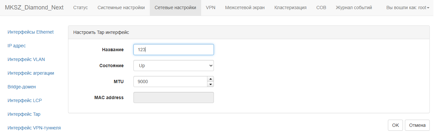Open Интерфейс VLAN sidebar link
The height and width of the screenshot is (134, 434).
tap(26, 59)
